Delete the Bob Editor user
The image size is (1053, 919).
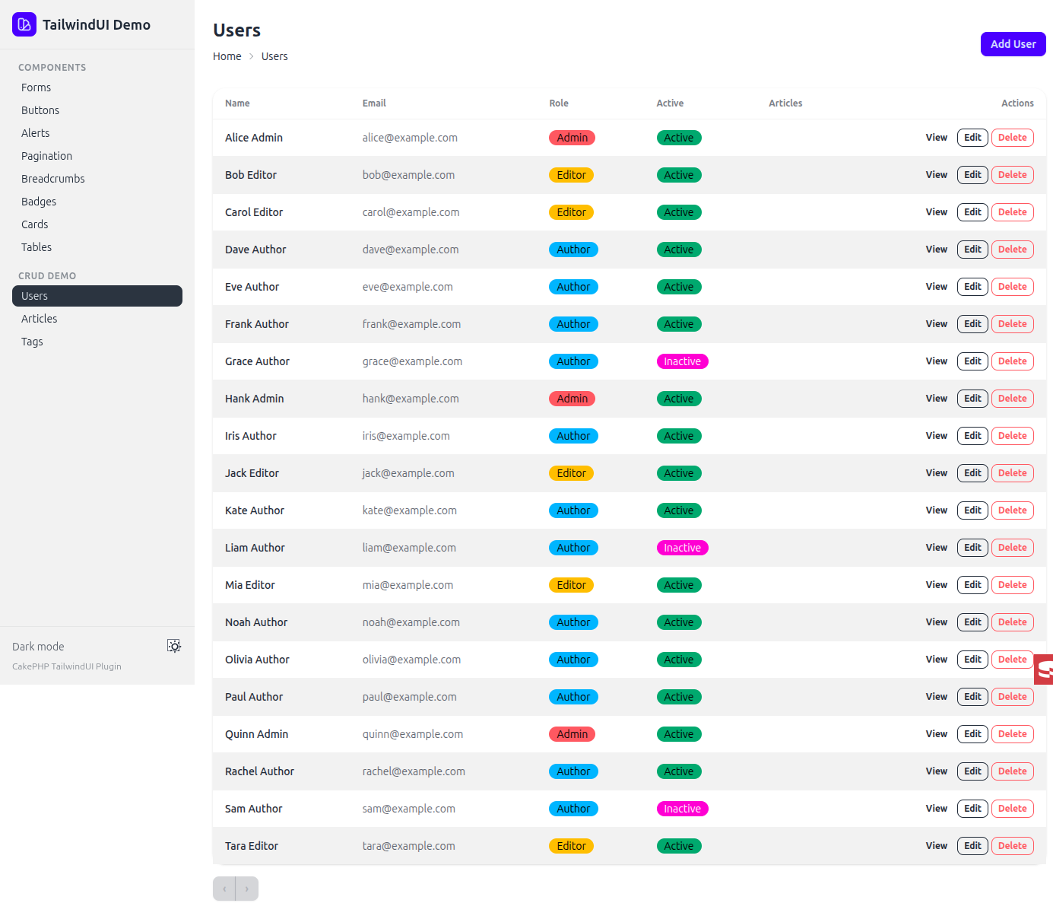(1012, 175)
